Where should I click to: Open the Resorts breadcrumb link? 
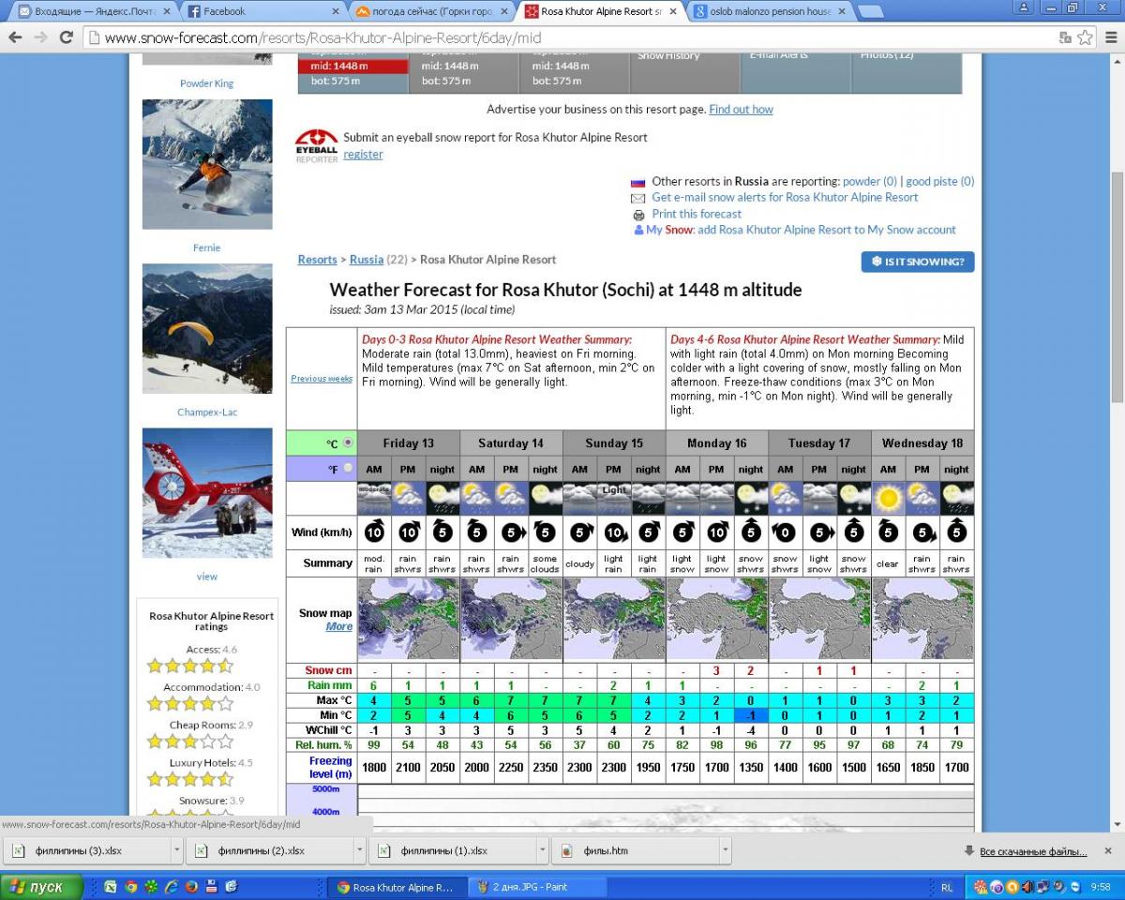click(317, 260)
